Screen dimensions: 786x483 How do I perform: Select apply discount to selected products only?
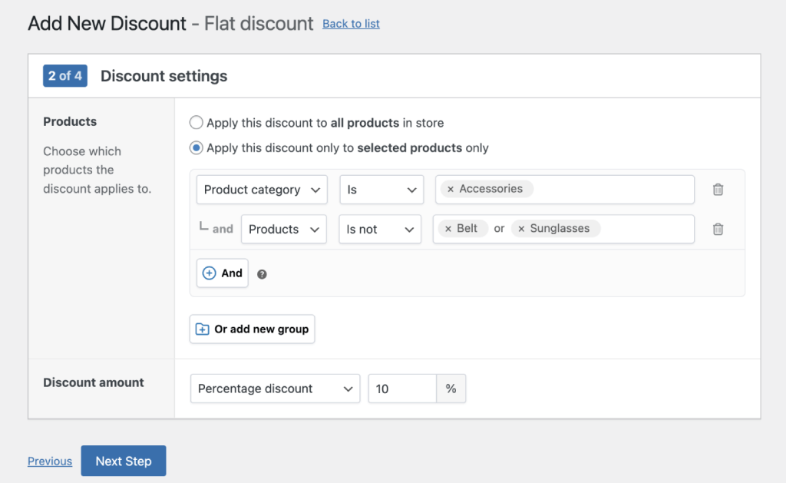pyautogui.click(x=196, y=147)
